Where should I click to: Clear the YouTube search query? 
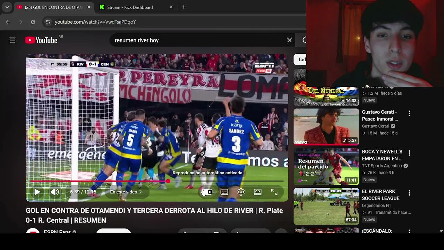(290, 40)
